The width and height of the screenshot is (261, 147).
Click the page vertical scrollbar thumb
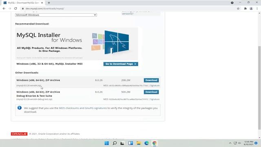(x=259, y=87)
